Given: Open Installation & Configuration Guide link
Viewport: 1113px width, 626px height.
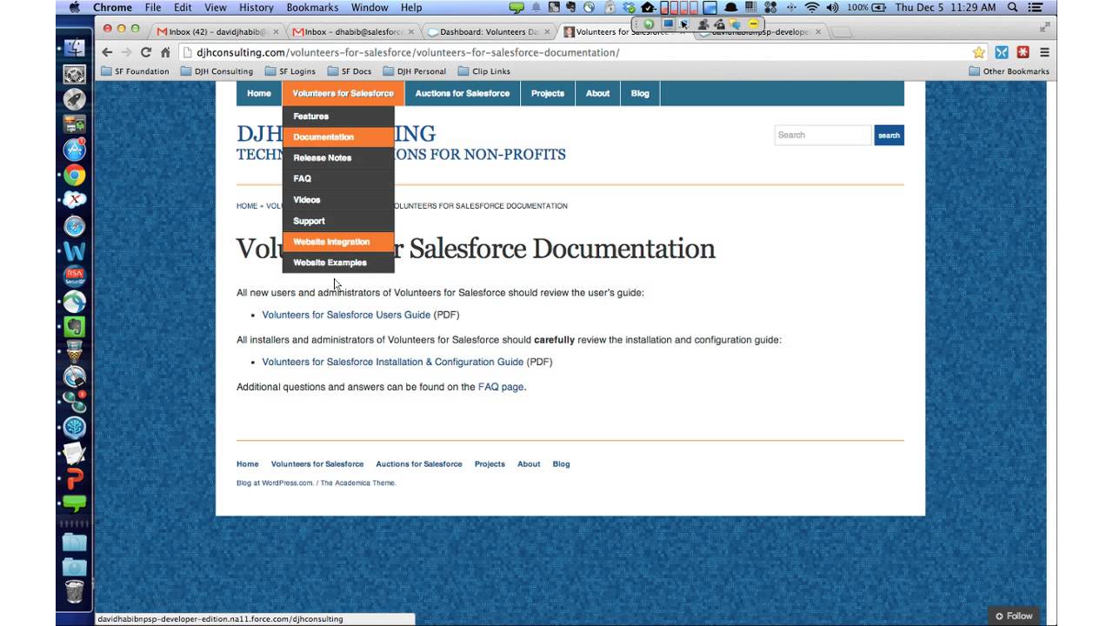Looking at the screenshot, I should coord(393,362).
